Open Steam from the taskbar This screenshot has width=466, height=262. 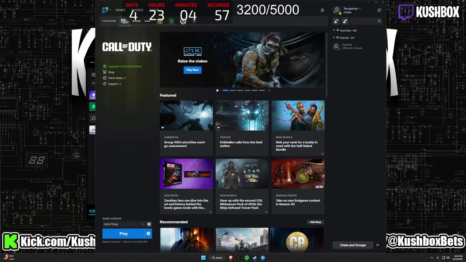point(254,258)
